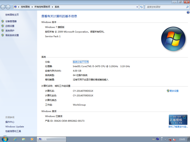Image resolution: width=190 pixels, height=142 pixels.
Task: Open Windows Media Player taskbar icon
Action: 32,139
